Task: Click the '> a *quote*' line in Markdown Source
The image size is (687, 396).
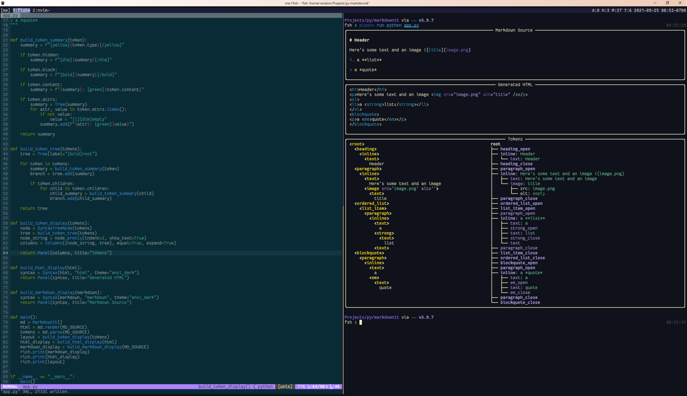Action: point(363,70)
